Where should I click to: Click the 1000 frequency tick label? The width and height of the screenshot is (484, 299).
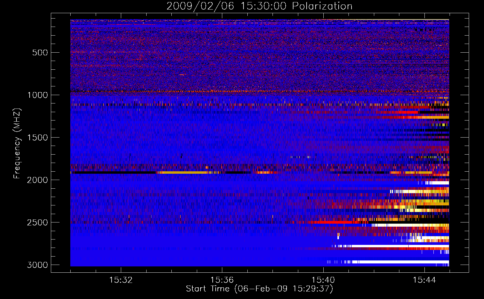pos(37,95)
